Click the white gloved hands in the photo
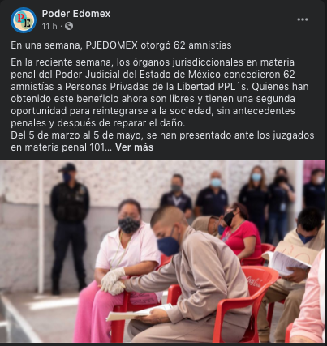The image size is (327, 346). pyautogui.click(x=113, y=281)
